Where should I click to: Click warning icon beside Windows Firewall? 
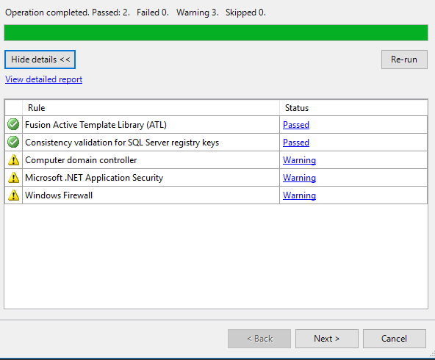coord(13,195)
